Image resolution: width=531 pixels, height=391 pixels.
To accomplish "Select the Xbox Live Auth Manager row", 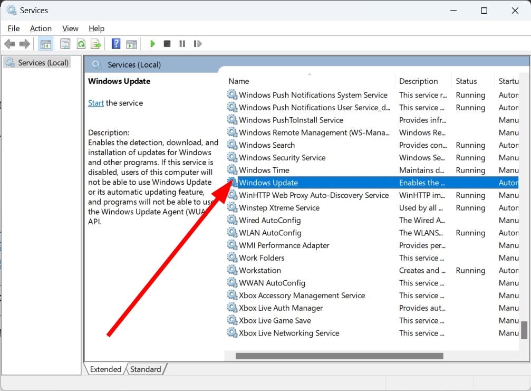I will (372, 308).
